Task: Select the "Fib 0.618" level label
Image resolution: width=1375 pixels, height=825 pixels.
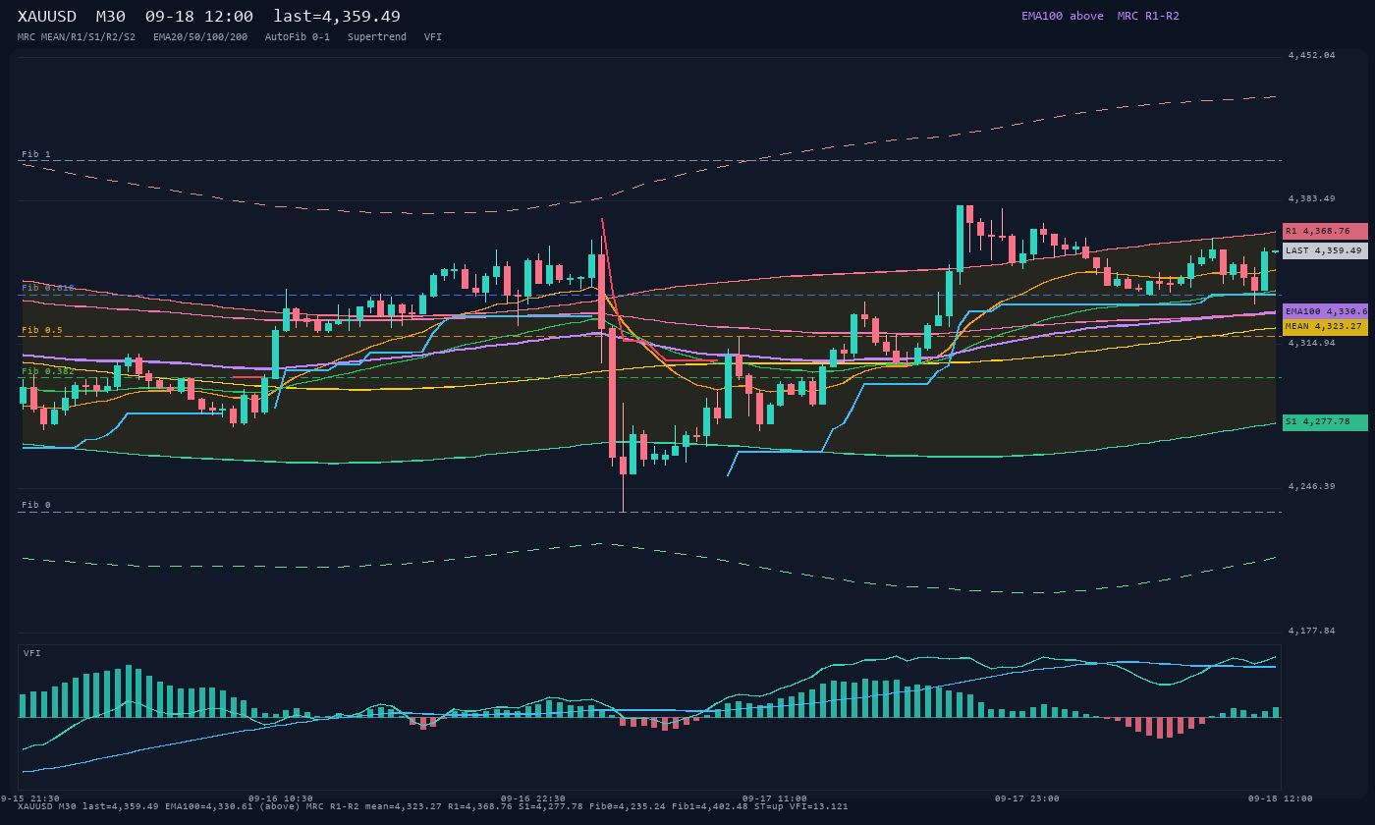Action: pyautogui.click(x=48, y=288)
